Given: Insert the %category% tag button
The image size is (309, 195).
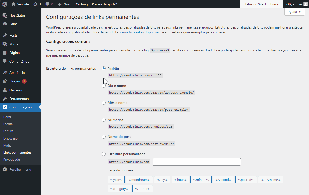Looking at the screenshot, I should coord(119,189).
